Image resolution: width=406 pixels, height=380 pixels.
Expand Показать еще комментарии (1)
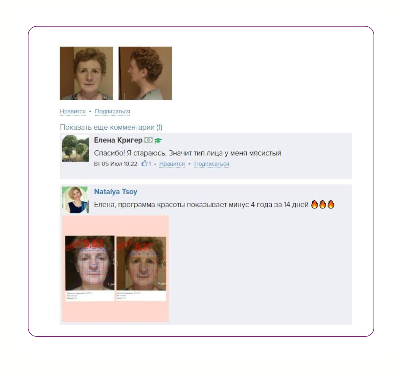111,127
